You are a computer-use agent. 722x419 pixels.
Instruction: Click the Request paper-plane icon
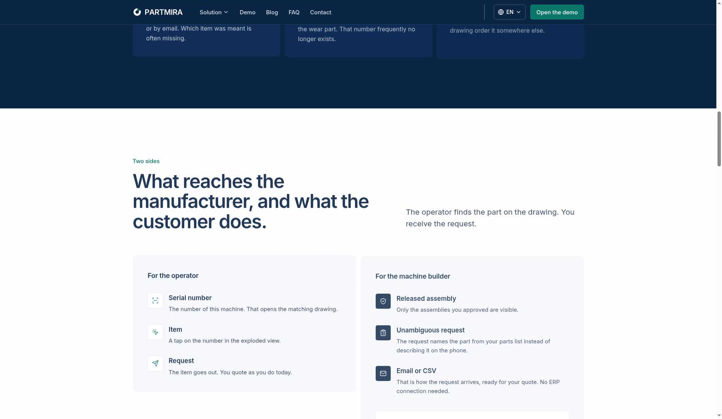pyautogui.click(x=155, y=363)
